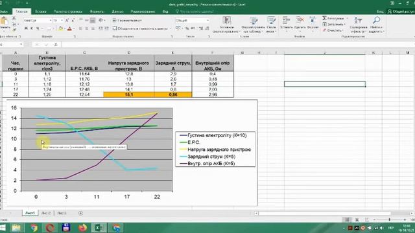
Task: Click the Excel icon in the taskbar
Action: pyautogui.click(x=99, y=228)
